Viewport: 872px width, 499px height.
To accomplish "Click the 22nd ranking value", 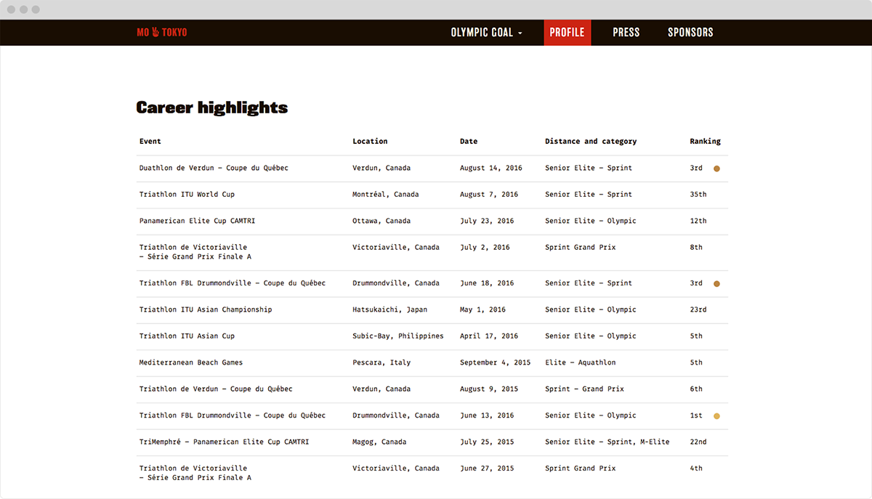I will click(698, 442).
